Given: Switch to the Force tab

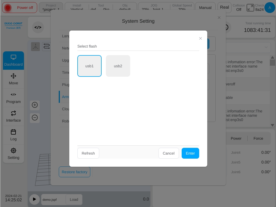Looking at the screenshot, I should [x=258, y=138].
